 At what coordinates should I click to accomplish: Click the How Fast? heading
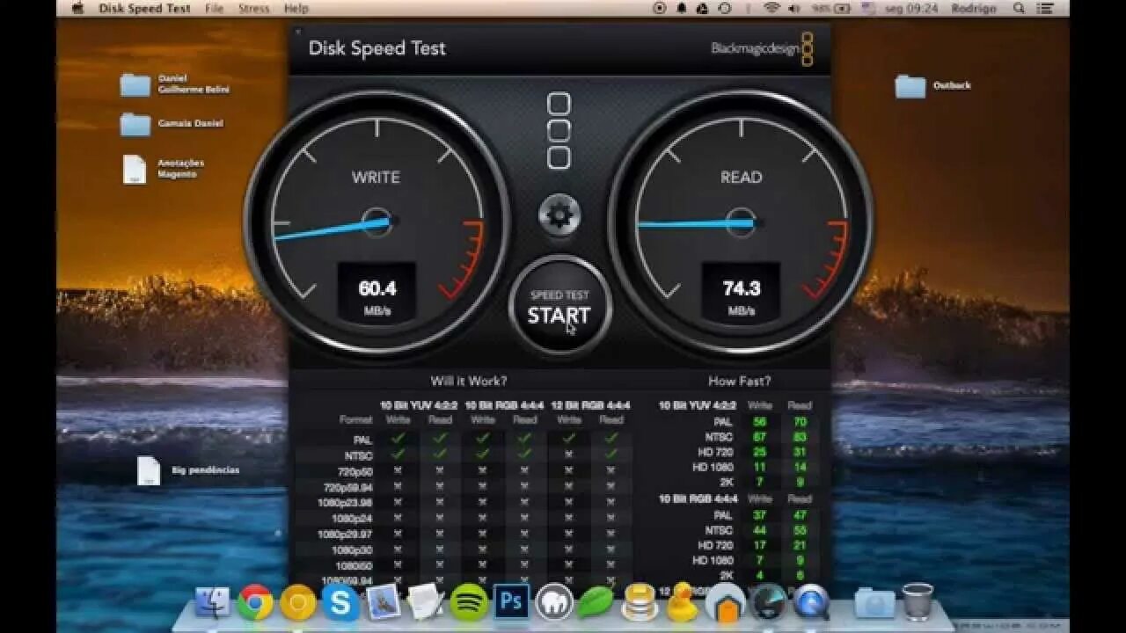pyautogui.click(x=739, y=381)
